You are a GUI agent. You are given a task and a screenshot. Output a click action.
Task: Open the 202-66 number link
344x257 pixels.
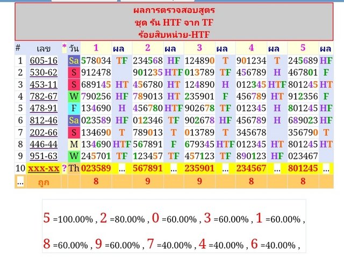point(44,133)
